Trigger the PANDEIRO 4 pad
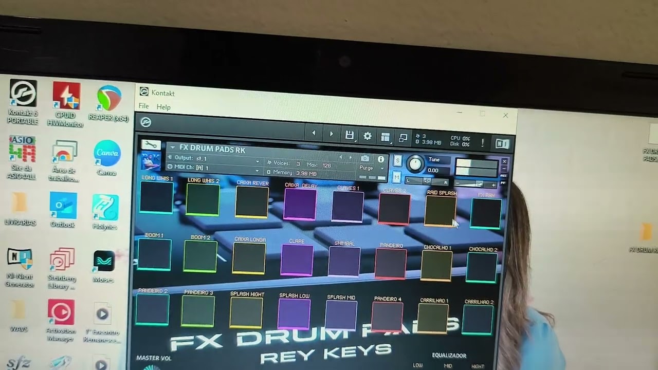This screenshot has height=370, width=658. [x=388, y=317]
